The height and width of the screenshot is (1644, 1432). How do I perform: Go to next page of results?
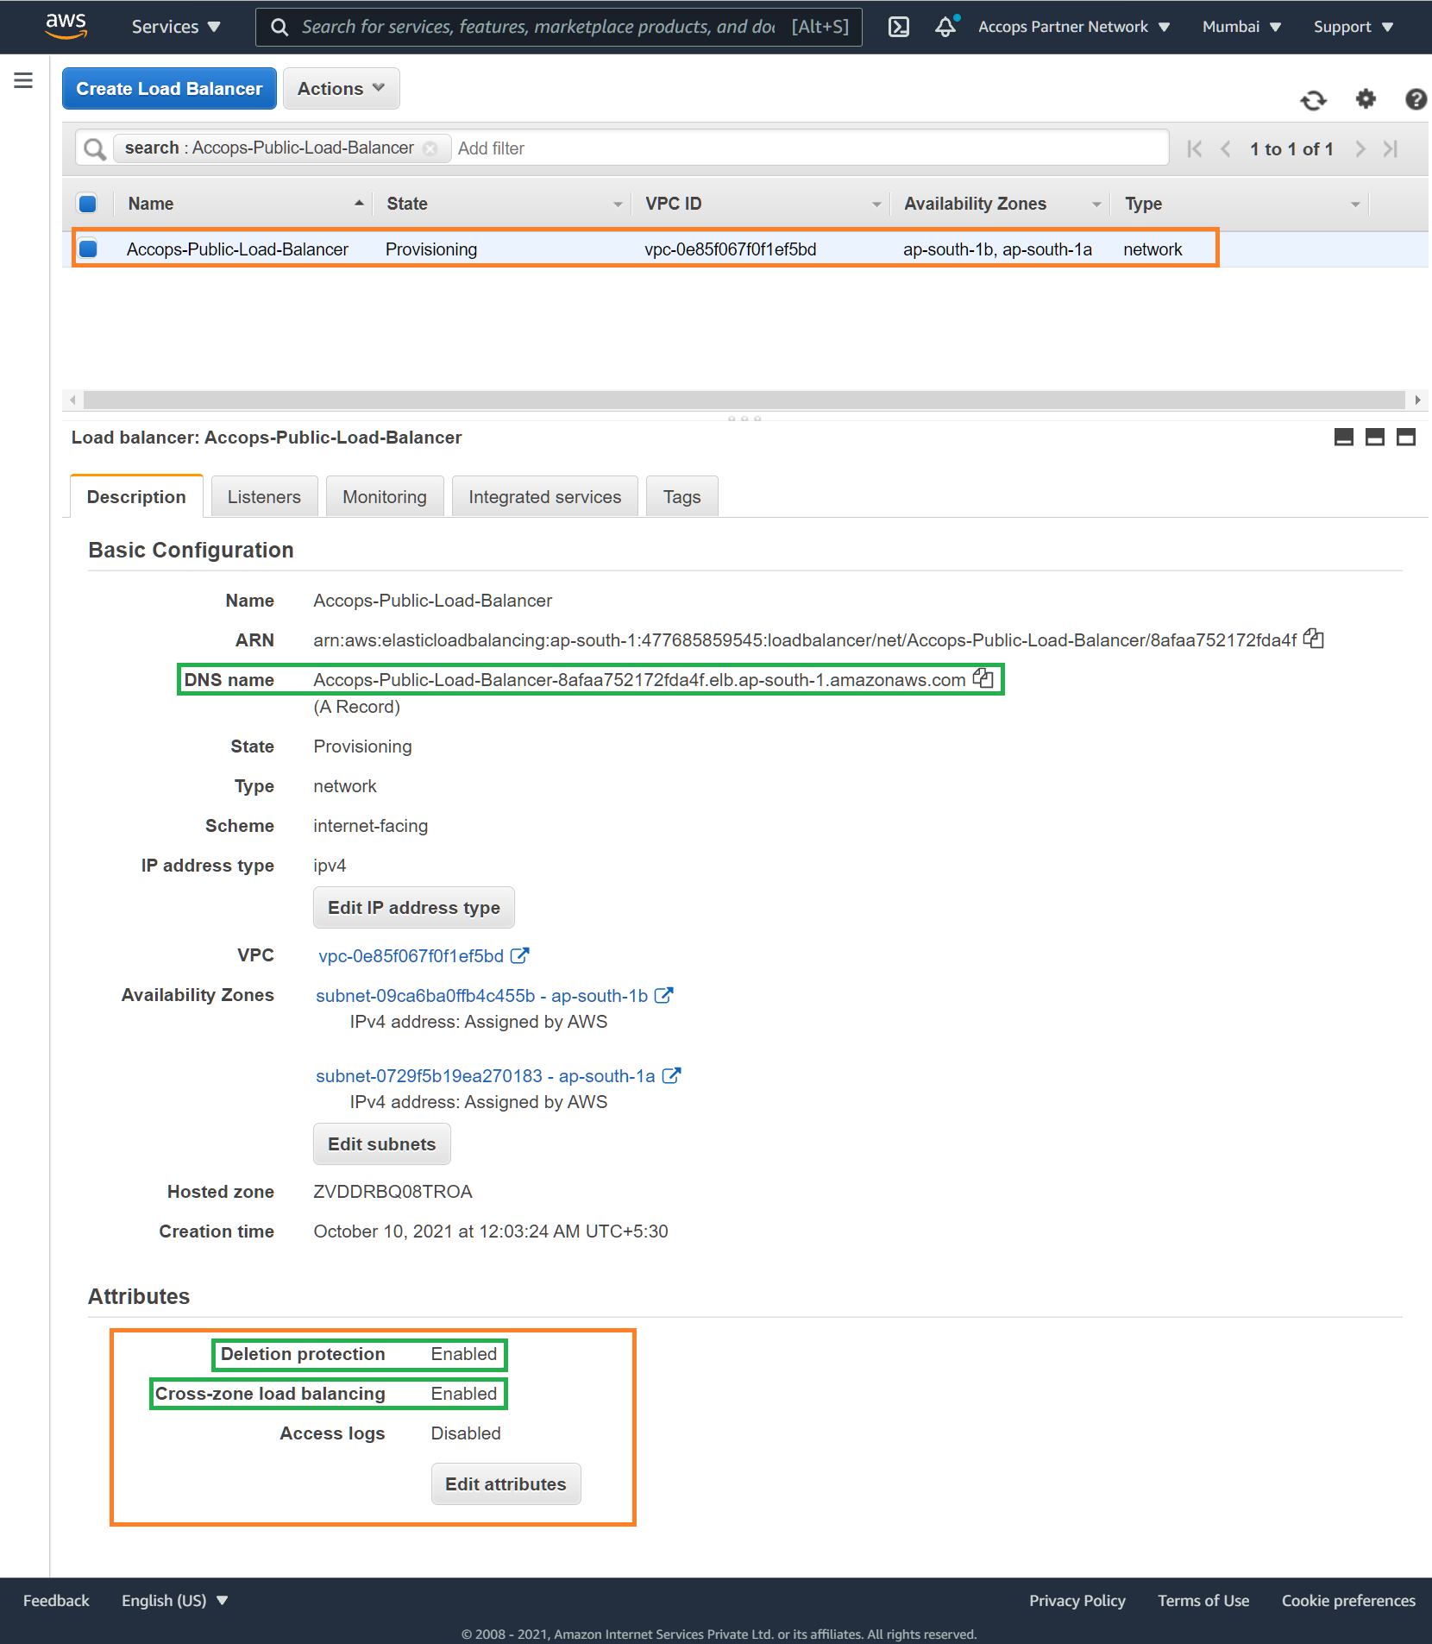1360,148
